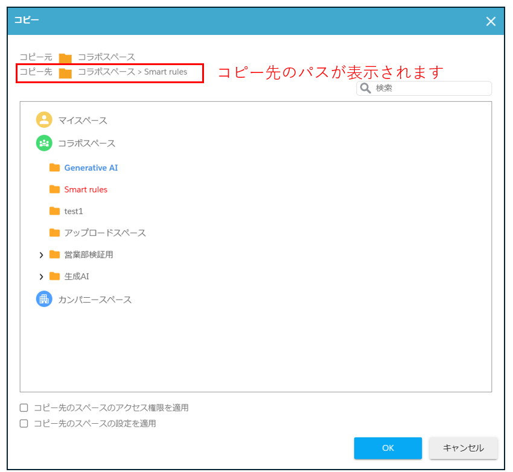Select the 生成AI folder label
The width and height of the screenshot is (513, 472).
pyautogui.click(x=77, y=277)
